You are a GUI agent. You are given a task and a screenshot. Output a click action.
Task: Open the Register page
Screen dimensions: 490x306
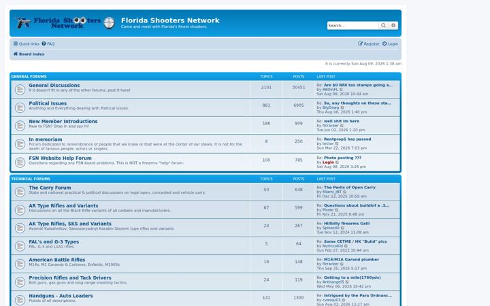pyautogui.click(x=369, y=44)
